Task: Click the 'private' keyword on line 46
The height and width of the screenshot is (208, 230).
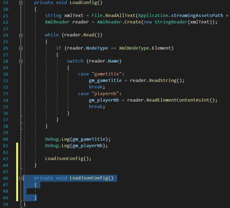Action: [43, 178]
